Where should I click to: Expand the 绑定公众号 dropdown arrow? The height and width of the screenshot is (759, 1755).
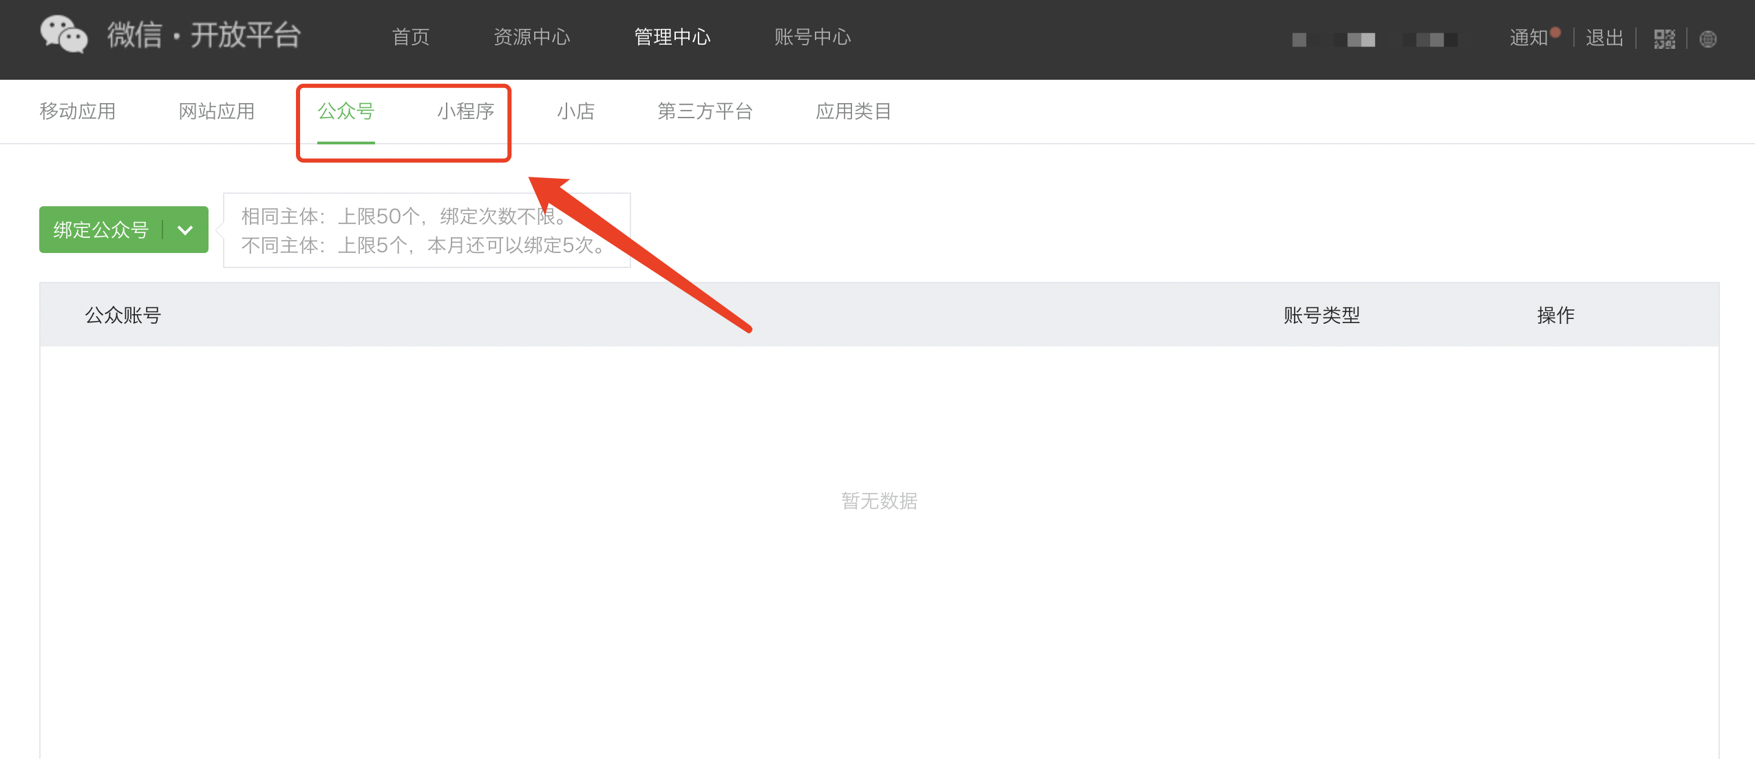(185, 230)
